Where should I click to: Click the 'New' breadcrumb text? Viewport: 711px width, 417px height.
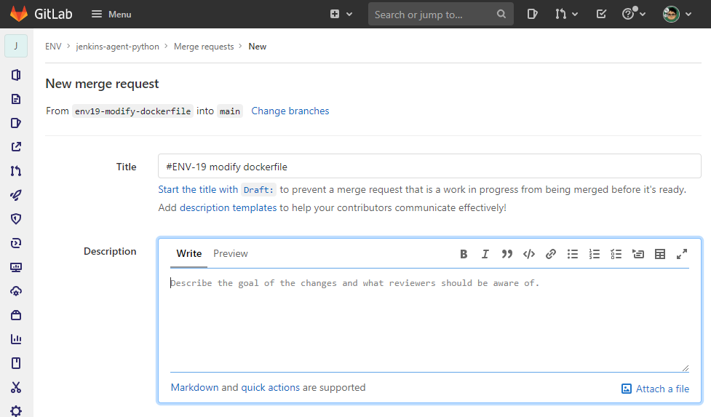click(x=257, y=47)
